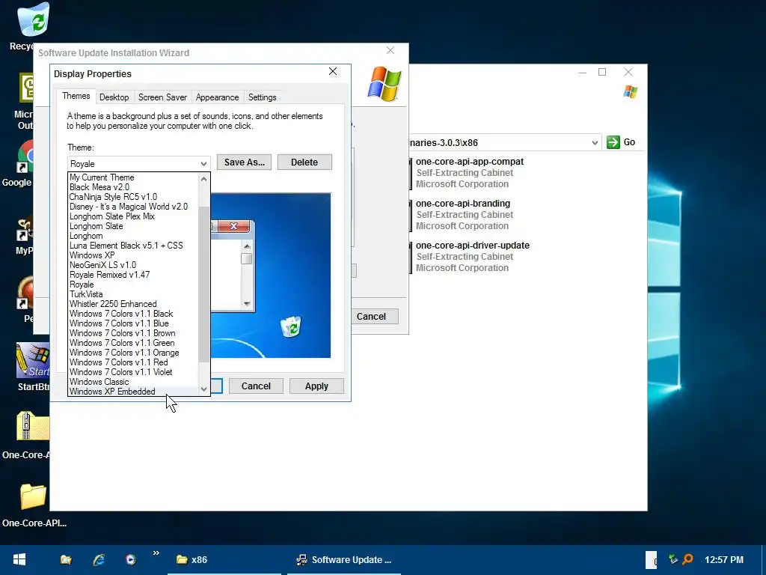Choose TurkVista theme from list
This screenshot has width=766, height=575.
coord(133,294)
